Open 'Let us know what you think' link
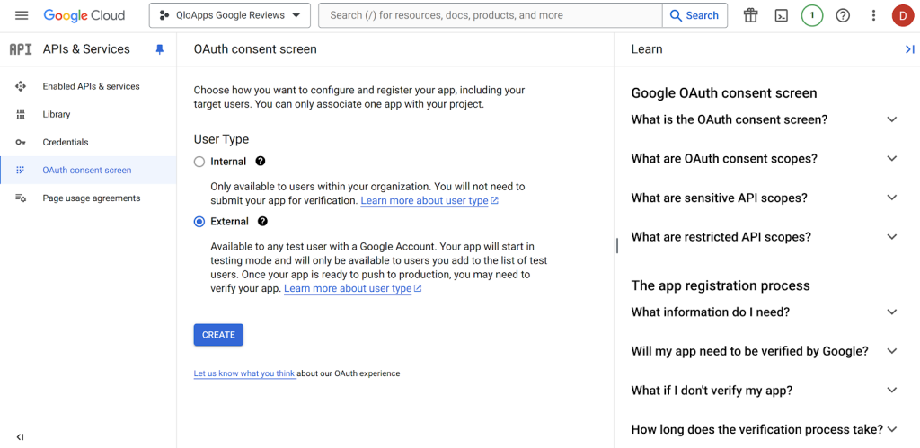The width and height of the screenshot is (920, 448). 244,373
